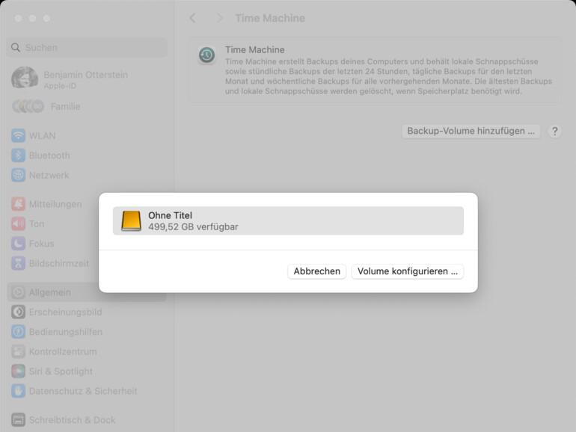
Task: Click the Siri & Spotlight icon
Action: (18, 371)
